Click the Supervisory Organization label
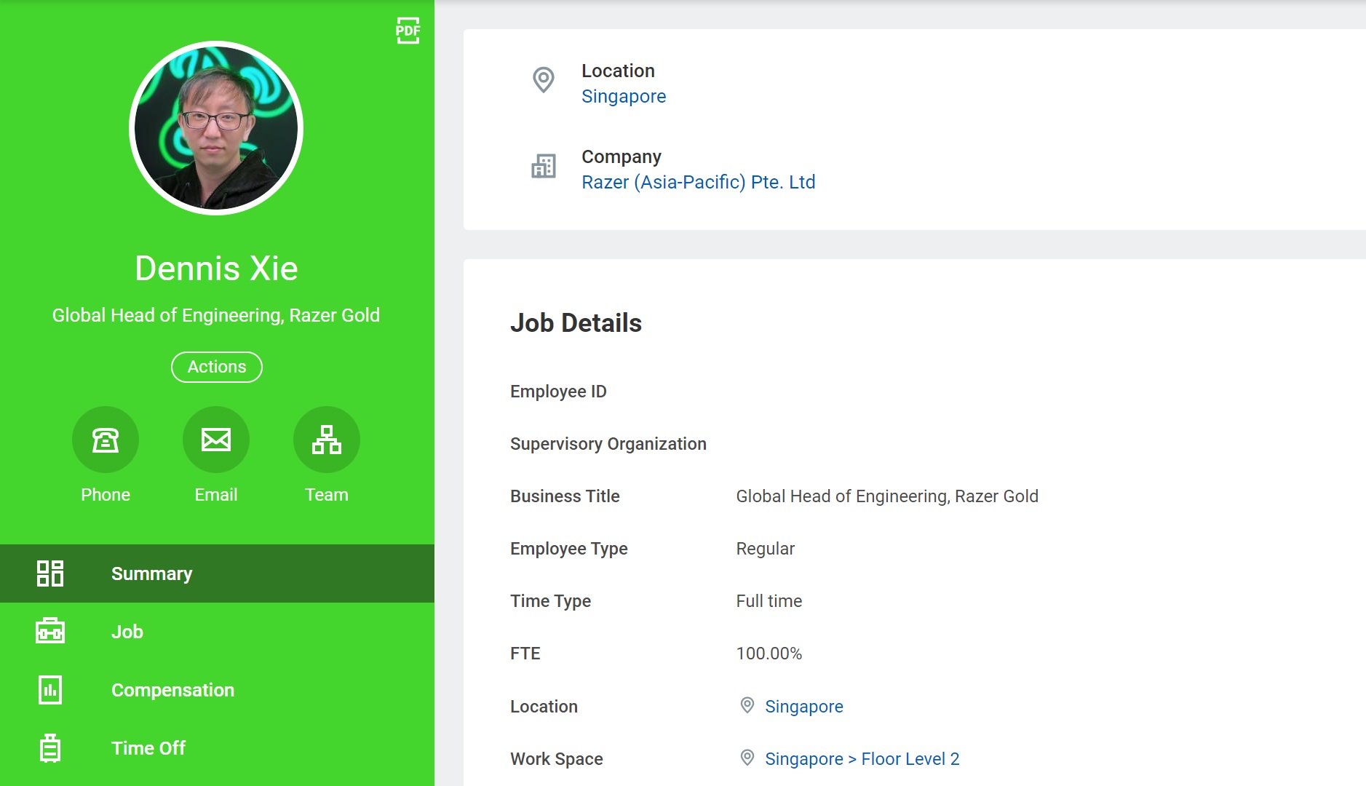This screenshot has width=1366, height=786. pos(608,444)
